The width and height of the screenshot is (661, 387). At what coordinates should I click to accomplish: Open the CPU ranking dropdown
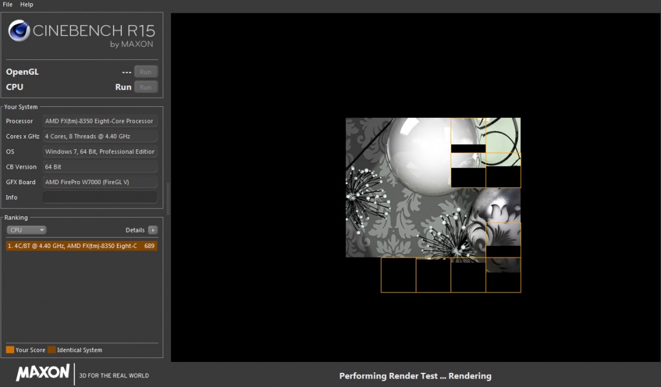(x=26, y=230)
